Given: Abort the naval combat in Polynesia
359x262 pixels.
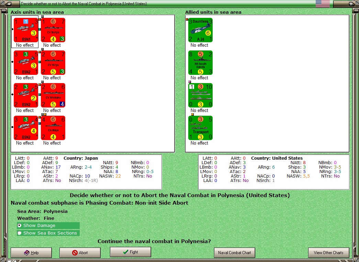Looking at the screenshot, I should 80,253.
